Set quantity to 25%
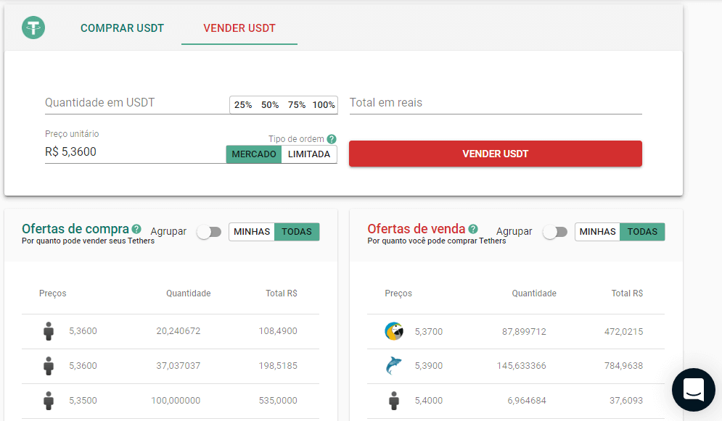Screen dimensions: 722x421 (243, 105)
